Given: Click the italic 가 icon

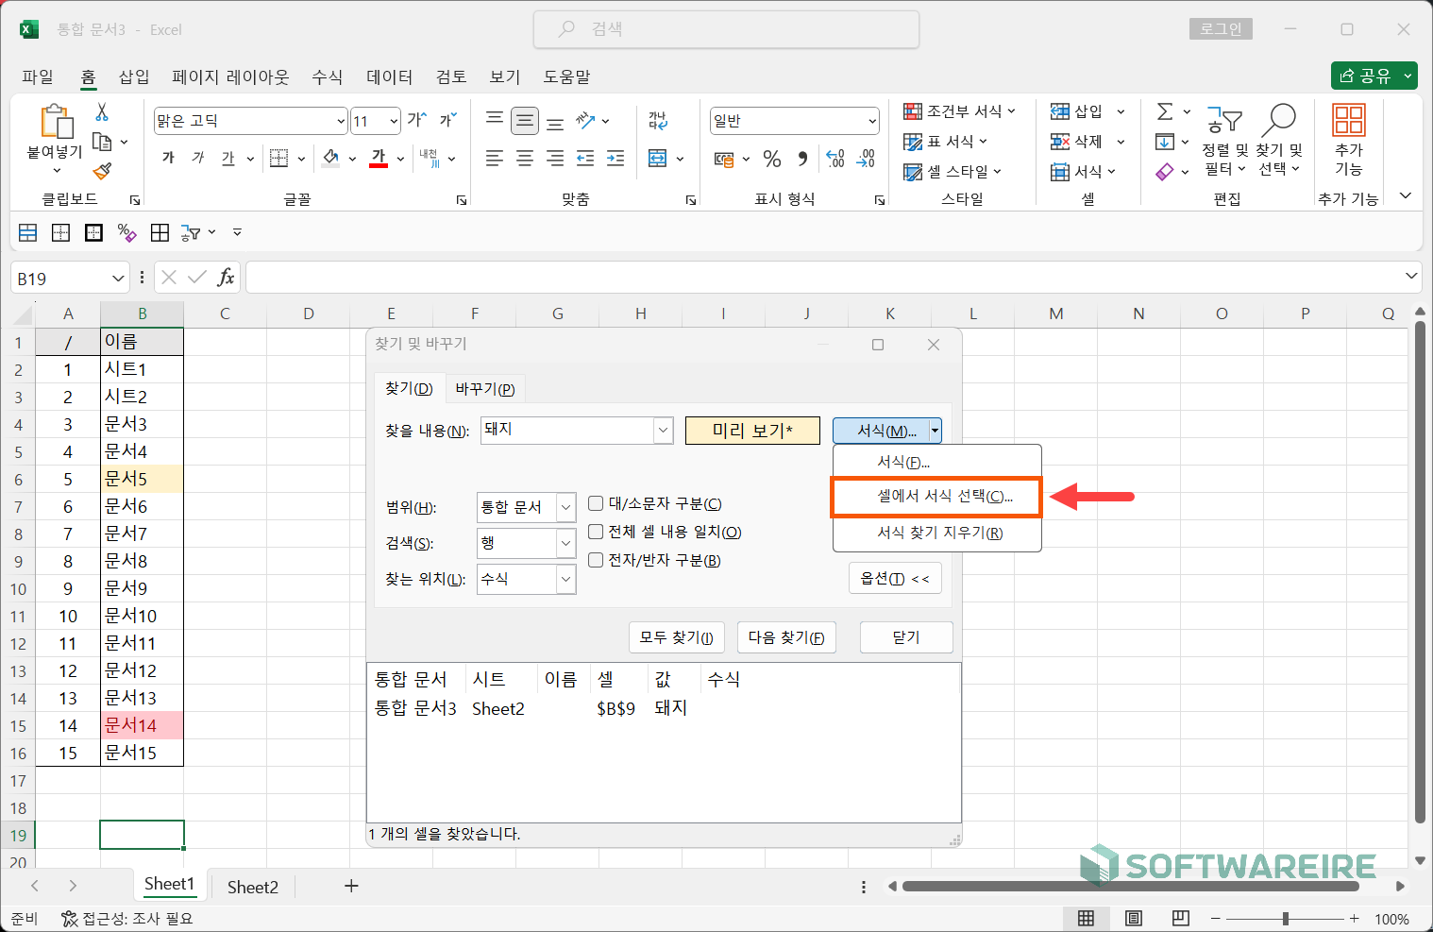Looking at the screenshot, I should (198, 158).
